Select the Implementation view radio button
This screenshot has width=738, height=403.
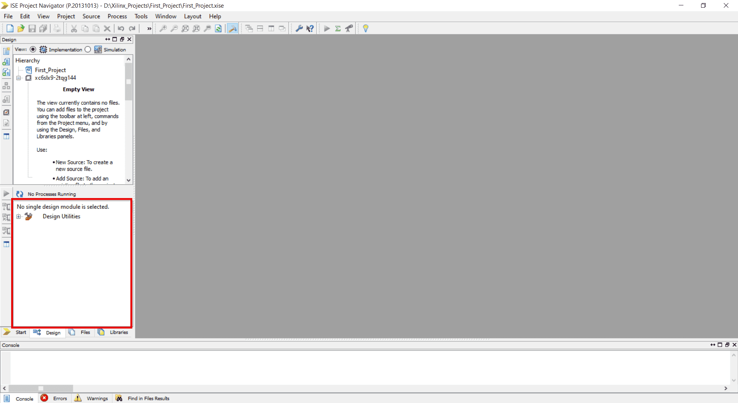click(x=33, y=49)
